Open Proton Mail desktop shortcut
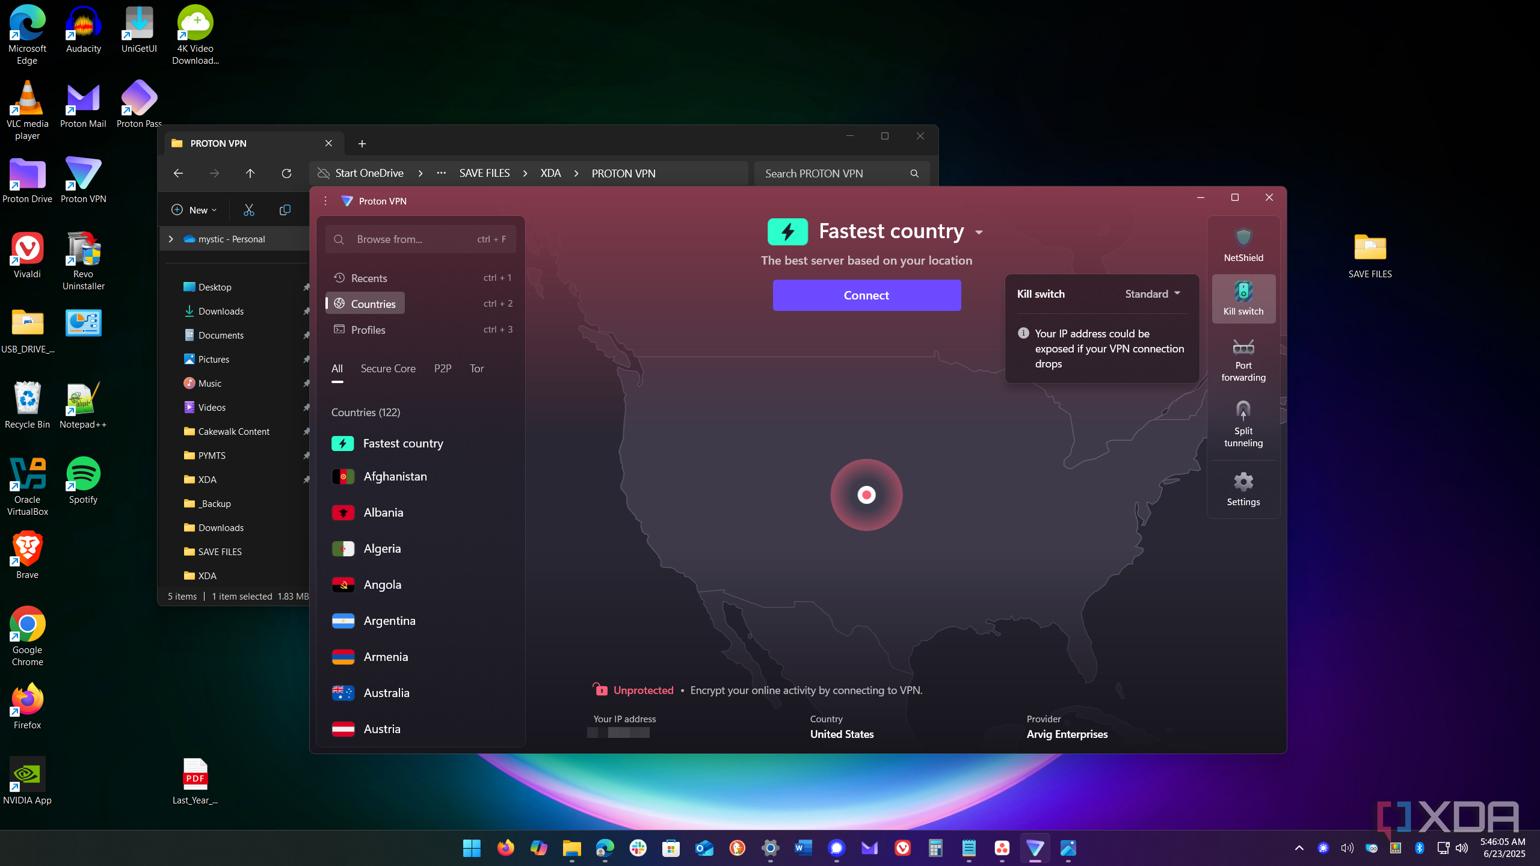 (x=83, y=105)
